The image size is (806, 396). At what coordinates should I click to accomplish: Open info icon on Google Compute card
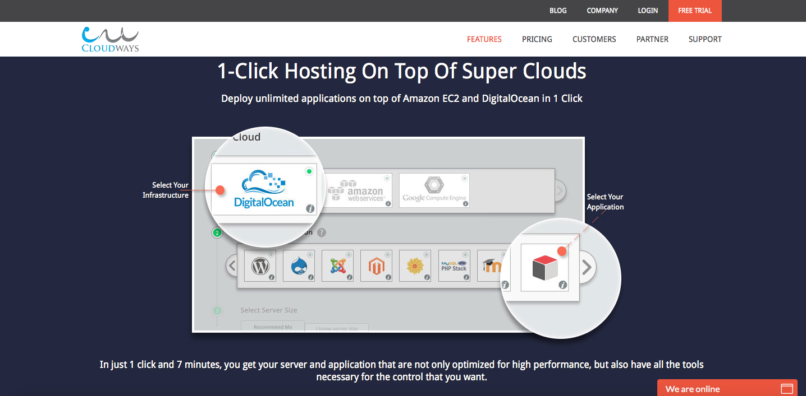[465, 204]
